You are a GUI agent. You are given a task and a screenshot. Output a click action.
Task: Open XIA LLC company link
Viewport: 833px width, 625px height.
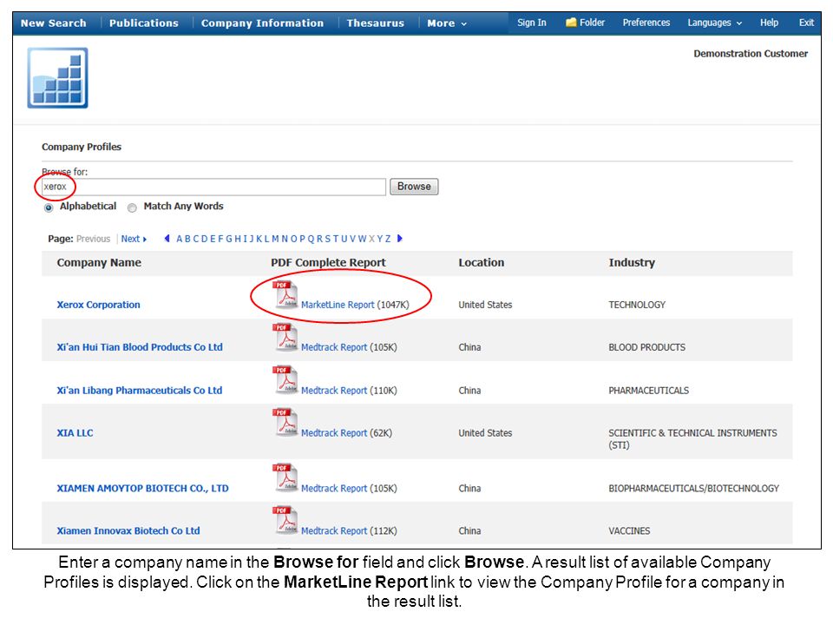click(x=75, y=432)
